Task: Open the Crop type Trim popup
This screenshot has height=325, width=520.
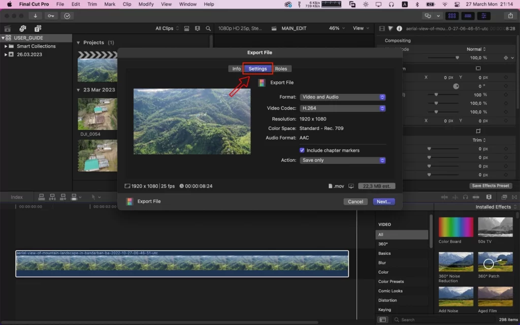Action: 479,140
